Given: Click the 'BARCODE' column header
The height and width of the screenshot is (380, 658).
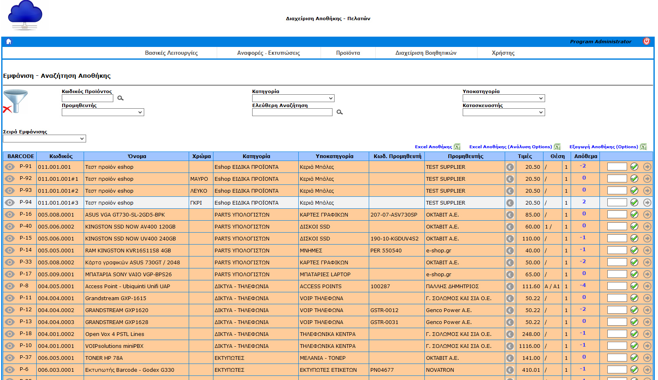Looking at the screenshot, I should click(21, 156).
